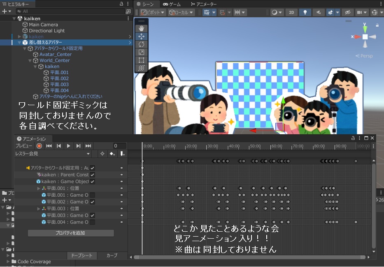Click the プロパティを追加 button
Viewport: 384px width, 267px height.
[x=70, y=233]
